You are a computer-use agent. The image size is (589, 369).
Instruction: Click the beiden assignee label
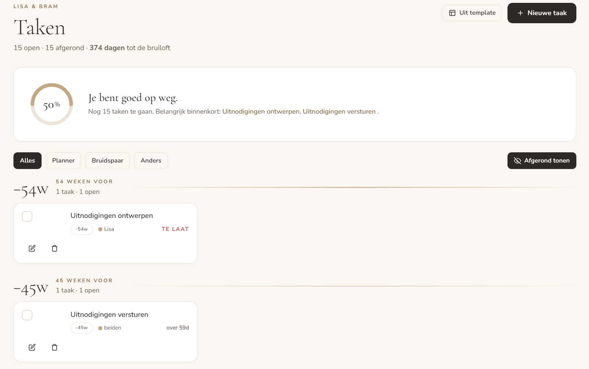tap(110, 328)
